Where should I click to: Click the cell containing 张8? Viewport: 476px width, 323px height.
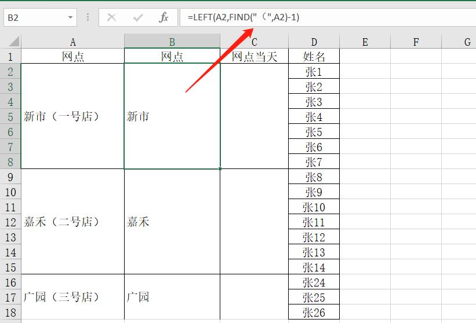314,177
